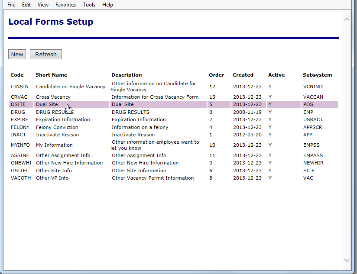
Task: Click the New button
Action: click(x=17, y=54)
